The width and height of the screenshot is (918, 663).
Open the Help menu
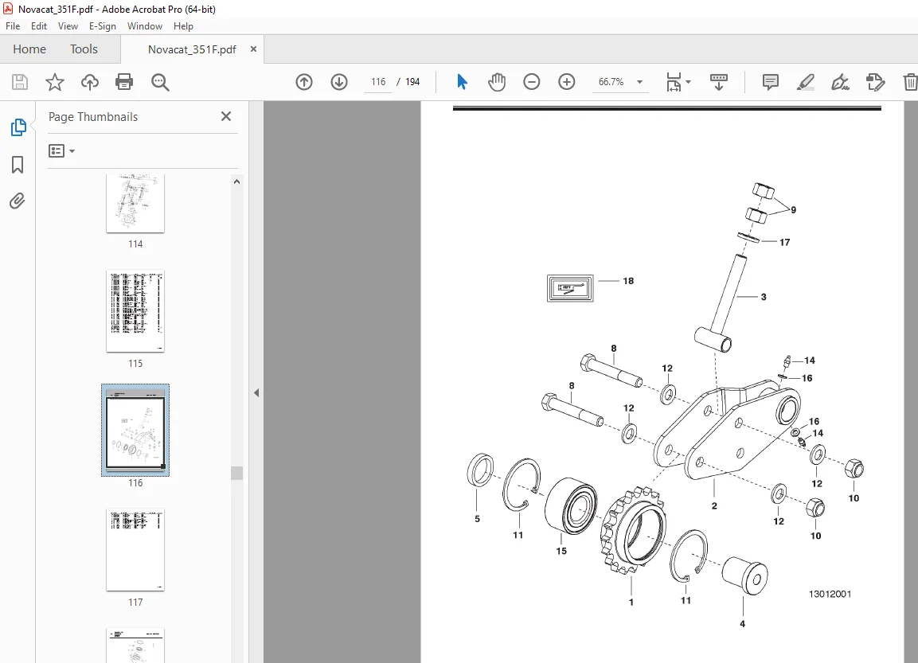pos(183,26)
